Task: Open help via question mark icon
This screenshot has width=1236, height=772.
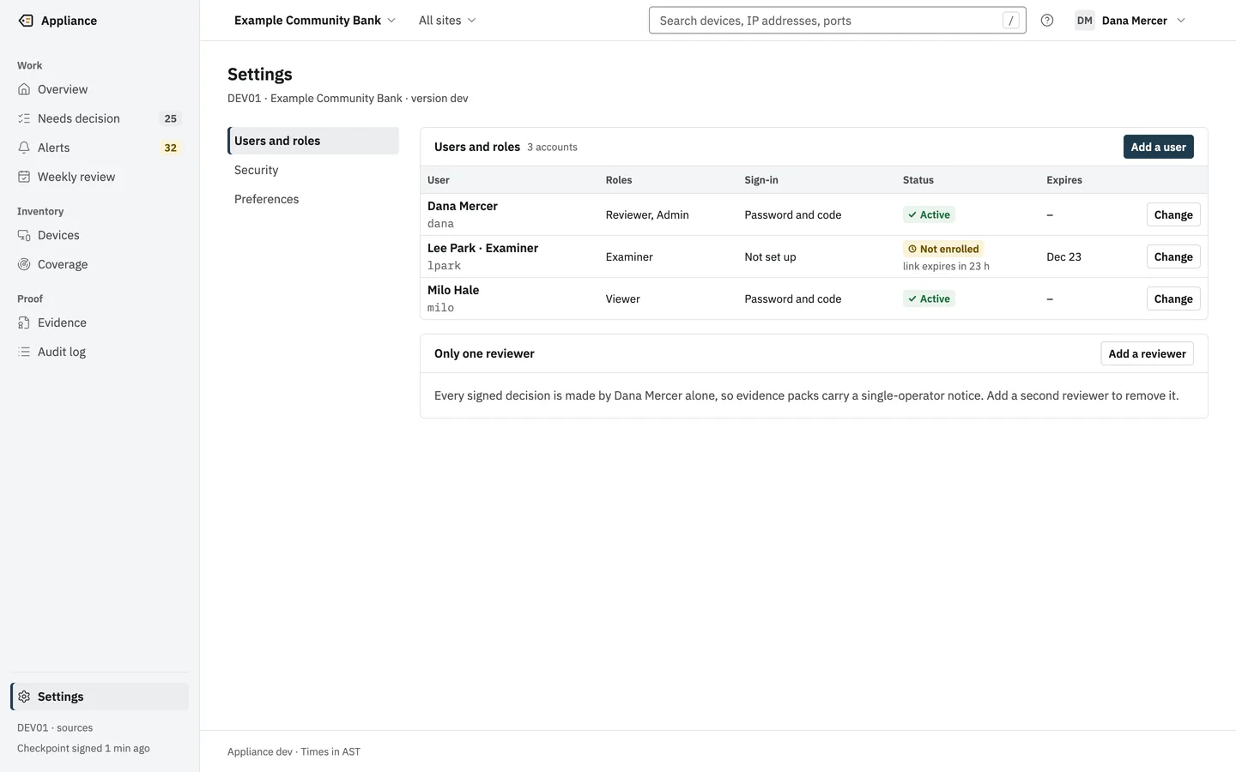Action: click(x=1047, y=21)
